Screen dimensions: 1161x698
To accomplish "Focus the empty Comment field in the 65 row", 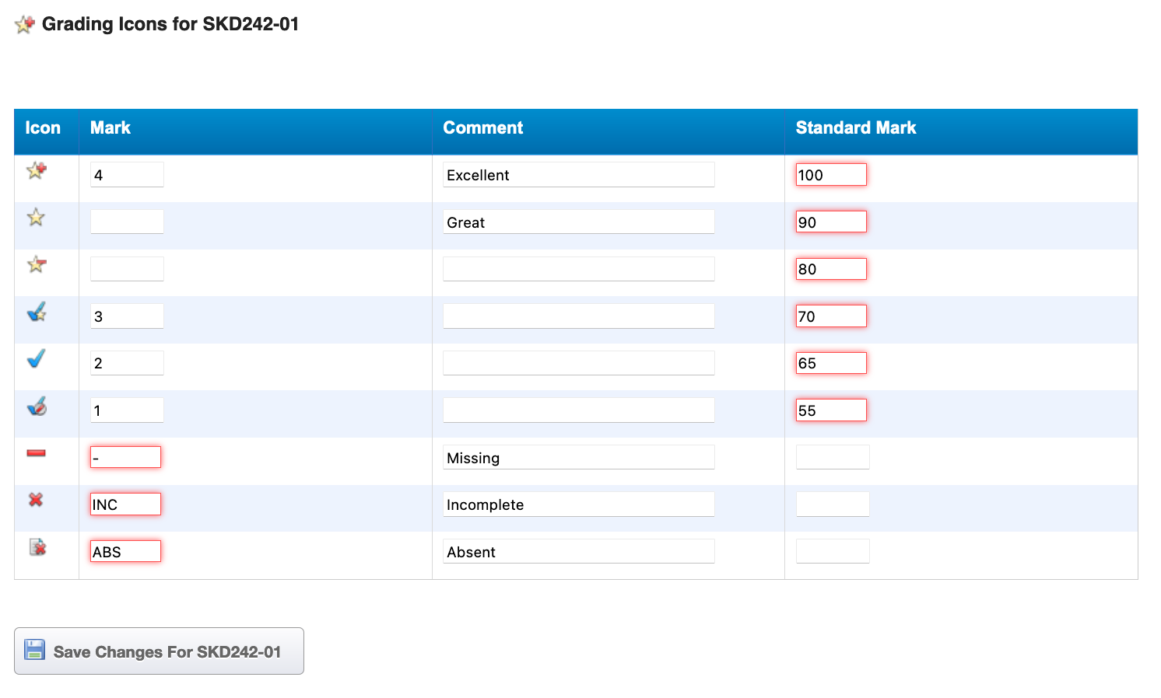I will [579, 363].
